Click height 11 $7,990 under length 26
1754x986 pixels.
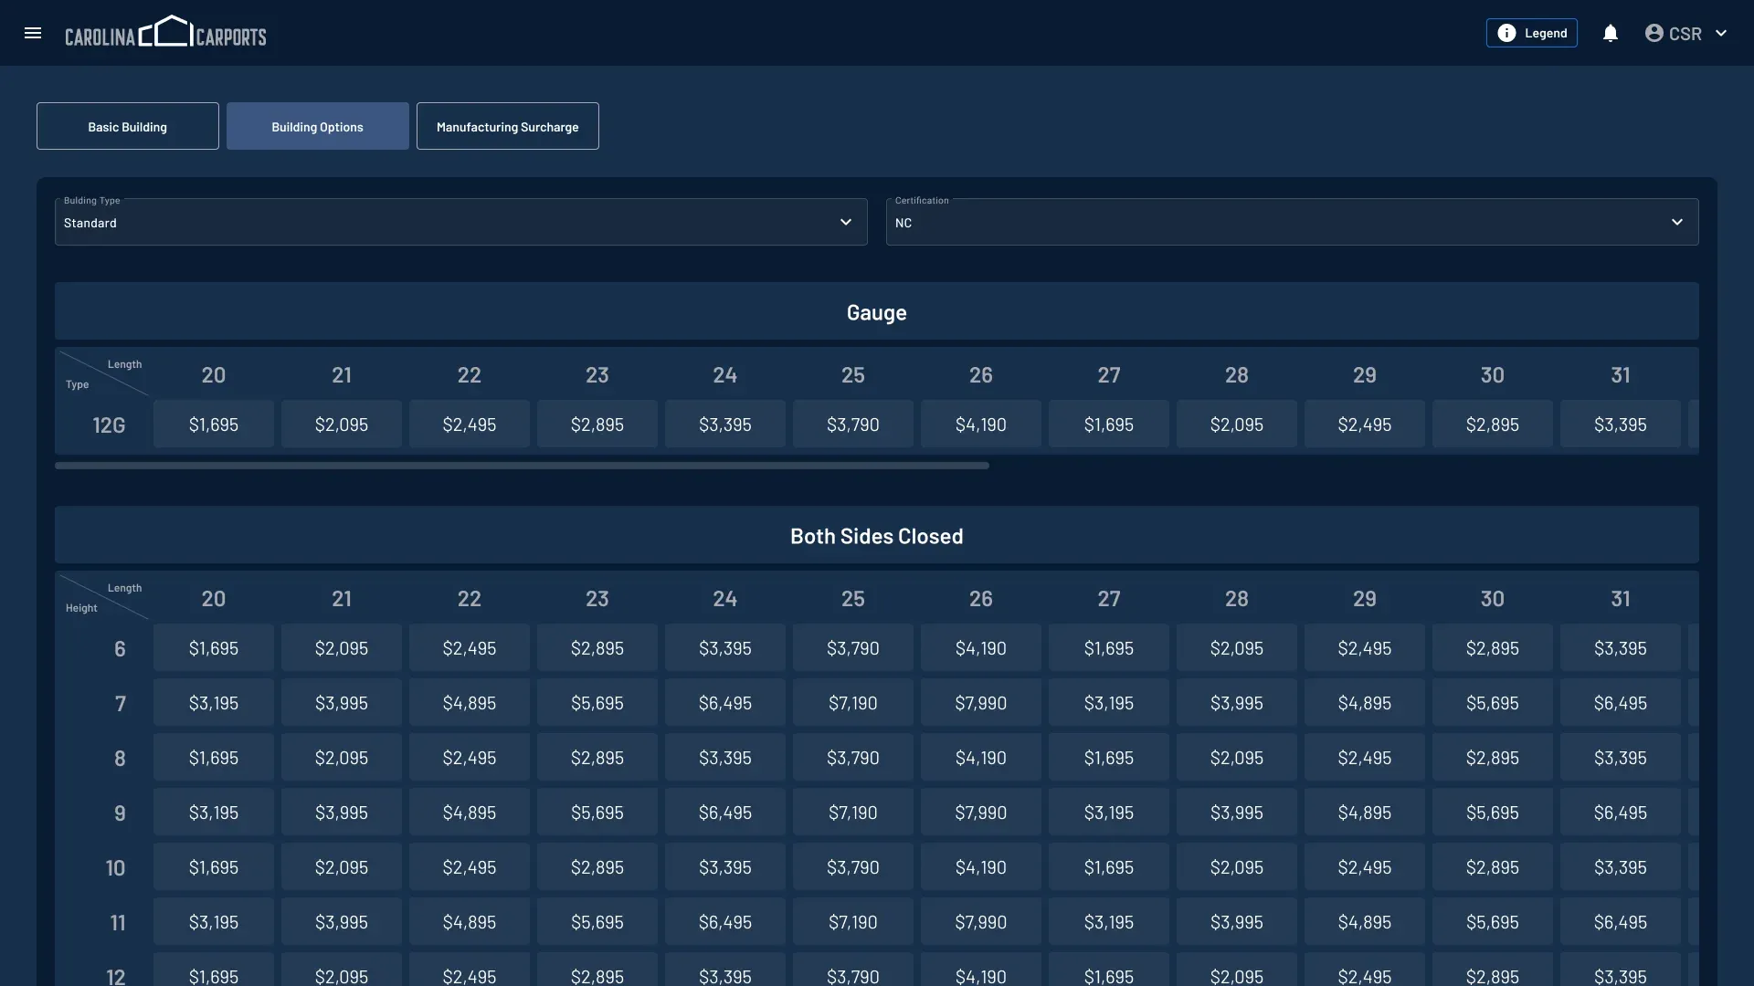point(981,921)
